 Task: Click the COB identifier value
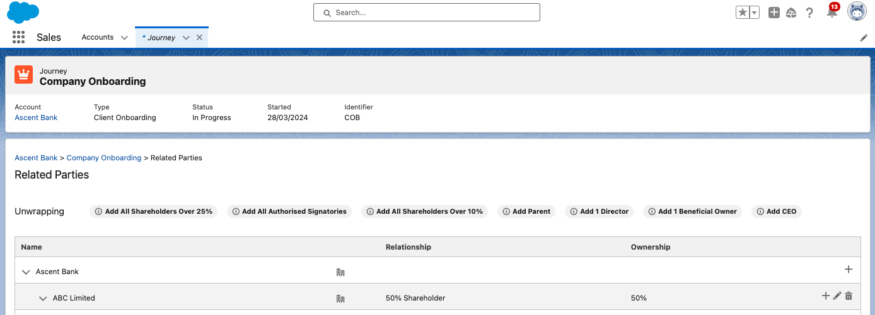352,118
